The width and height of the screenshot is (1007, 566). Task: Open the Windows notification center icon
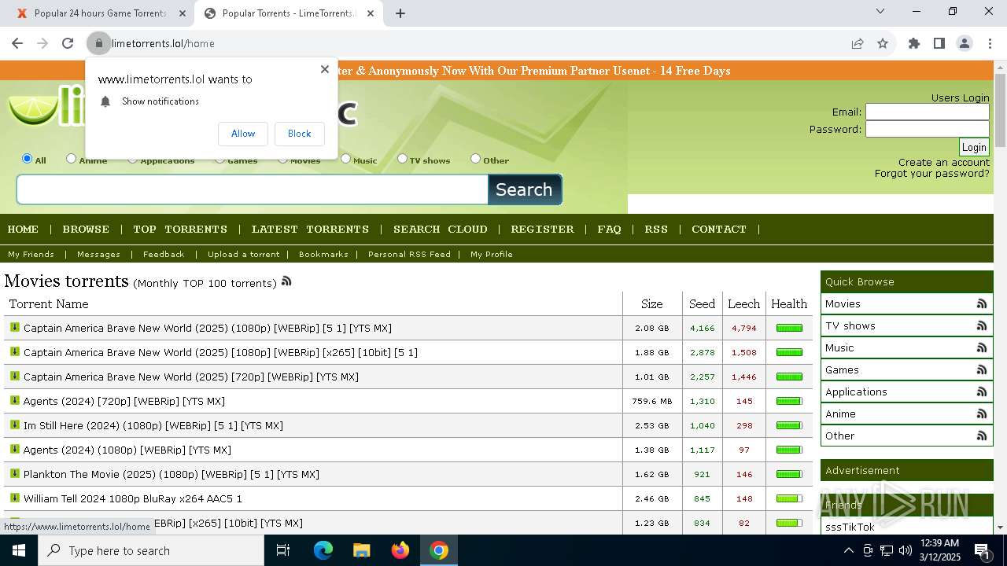(x=982, y=550)
